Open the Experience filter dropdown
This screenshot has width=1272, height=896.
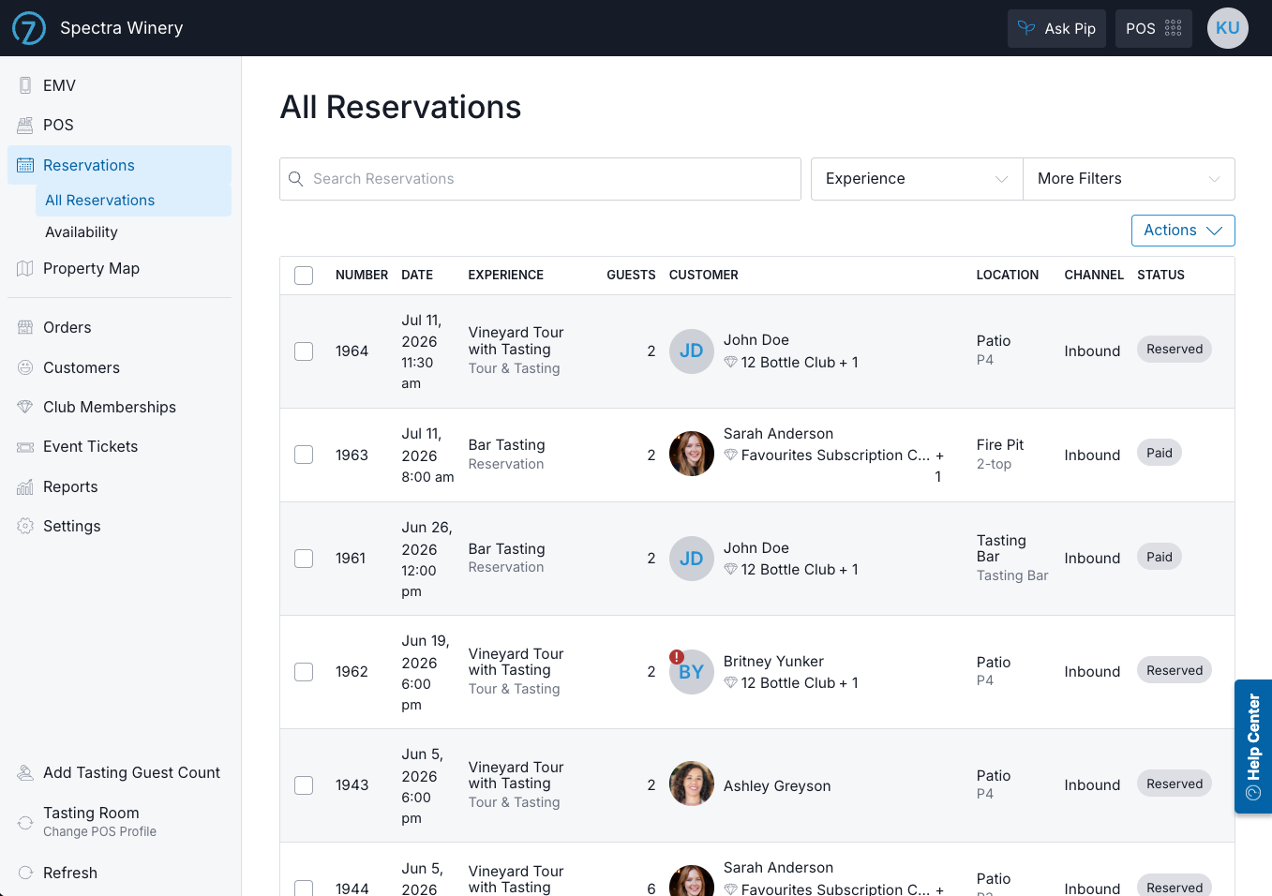pyautogui.click(x=917, y=179)
